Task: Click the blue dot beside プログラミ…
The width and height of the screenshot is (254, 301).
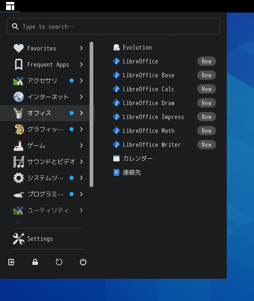Action: (72, 194)
